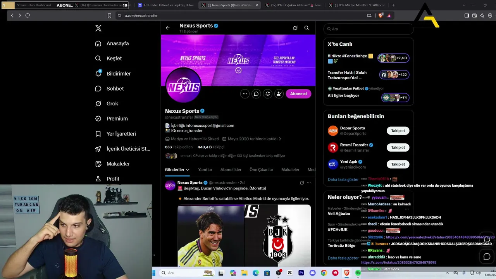496x279 pixels.
Task: Click the Grok icon in profile header
Action: [x=295, y=28]
